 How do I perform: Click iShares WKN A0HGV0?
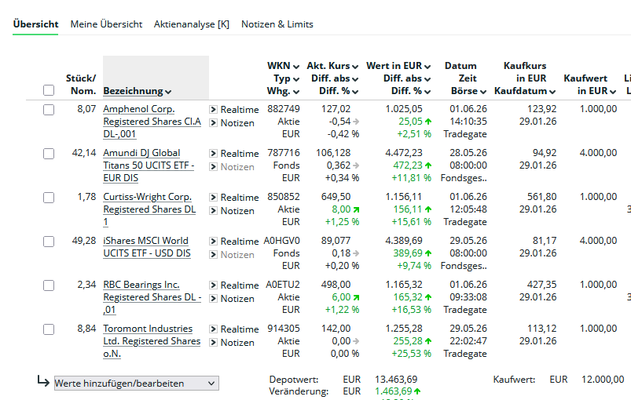tap(281, 241)
